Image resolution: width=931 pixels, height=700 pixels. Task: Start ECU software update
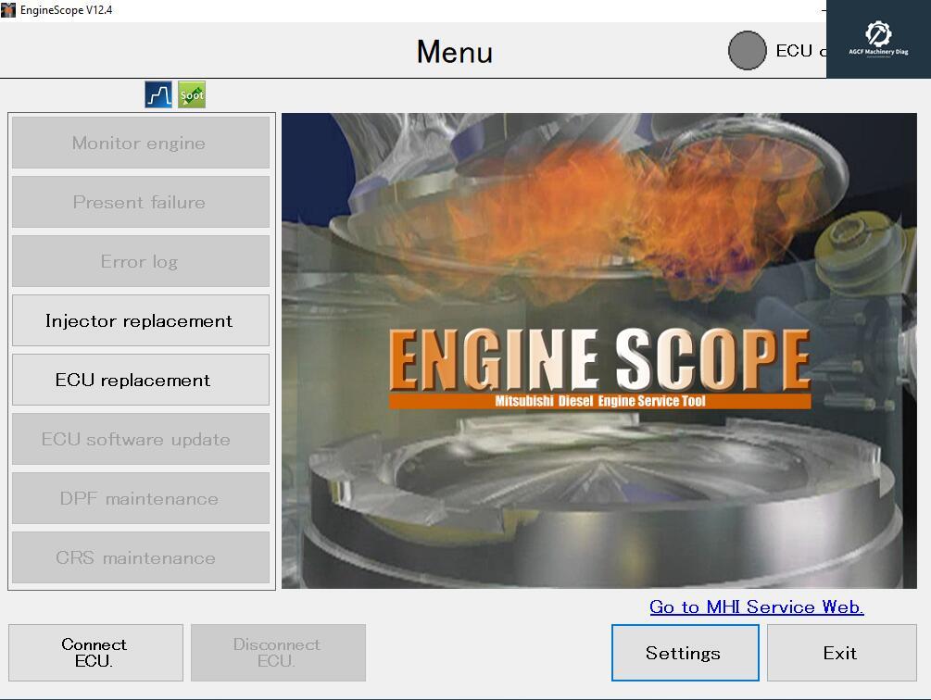coord(140,439)
